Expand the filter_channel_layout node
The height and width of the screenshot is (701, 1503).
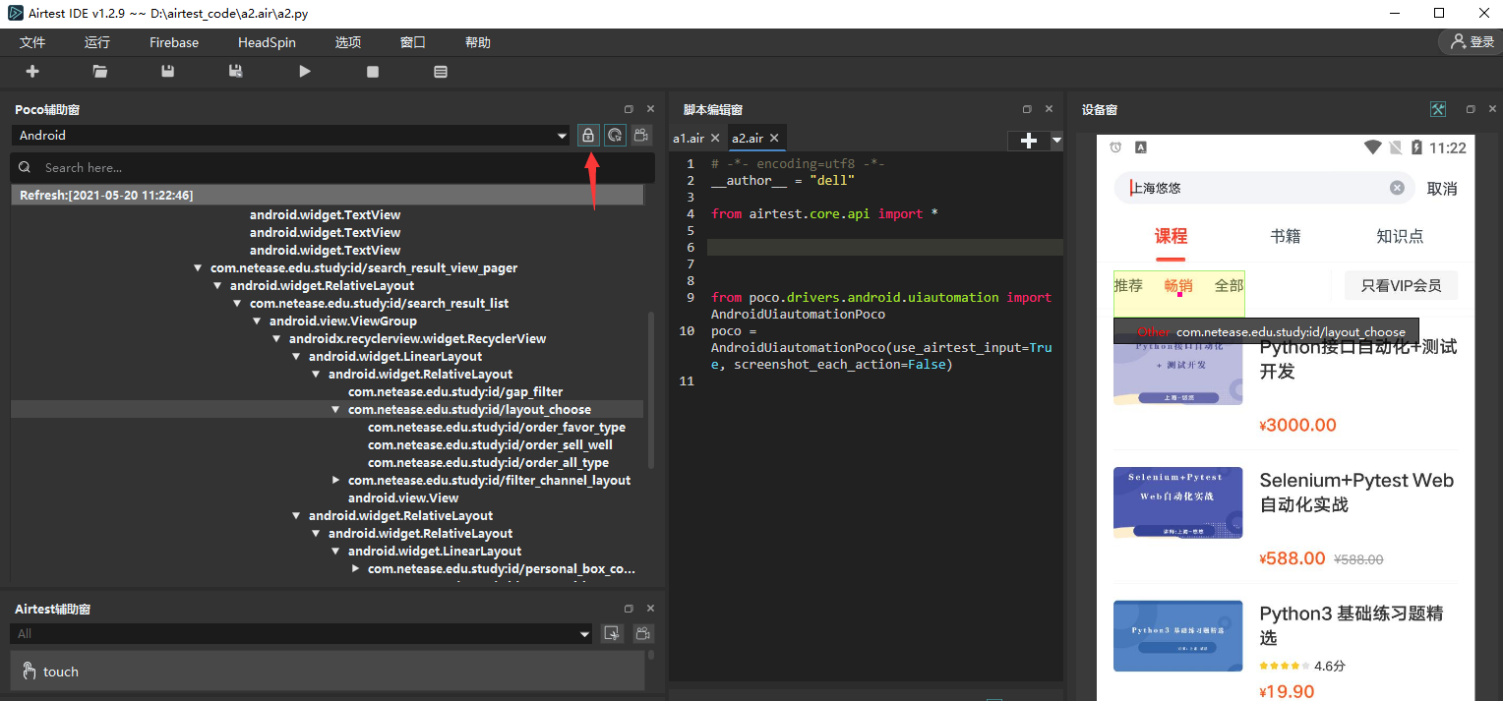(336, 481)
